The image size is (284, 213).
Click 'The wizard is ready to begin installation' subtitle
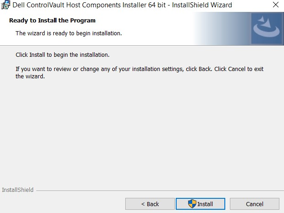(x=69, y=33)
